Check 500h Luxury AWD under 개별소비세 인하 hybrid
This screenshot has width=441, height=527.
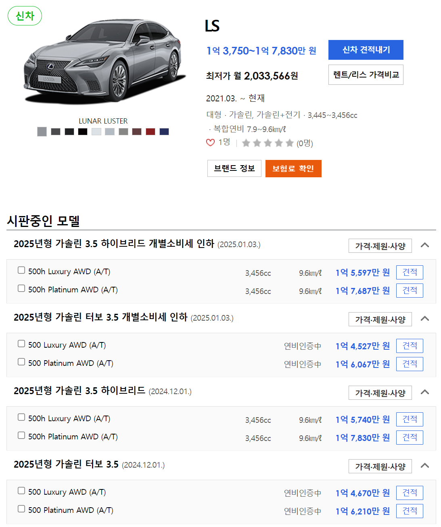tap(21, 270)
